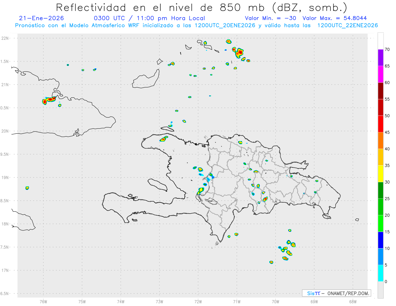Click the '68W' longitude label
The width and height of the screenshot is (396, 306).
point(352,301)
